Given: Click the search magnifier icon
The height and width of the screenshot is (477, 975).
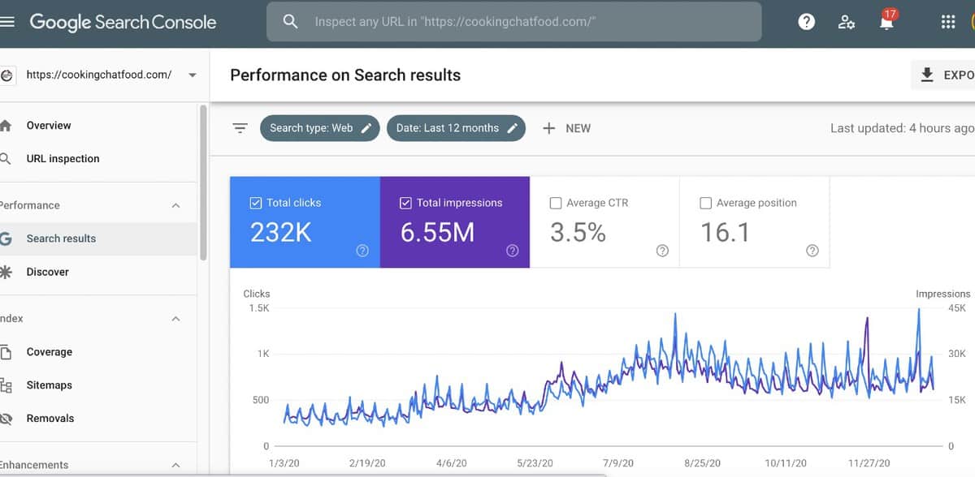Looking at the screenshot, I should [x=290, y=22].
